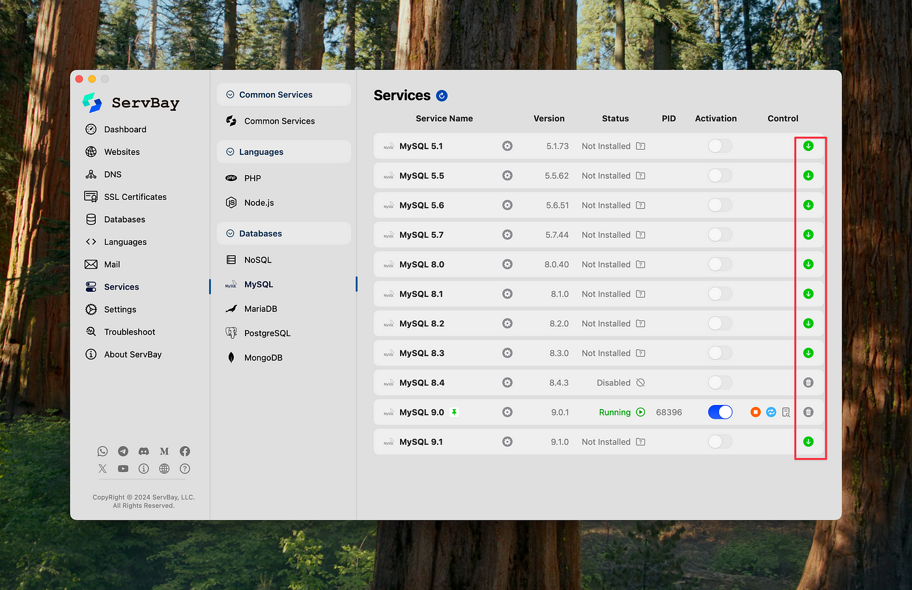Download MySQL 5.1 using its green install icon
The image size is (912, 590).
point(808,146)
